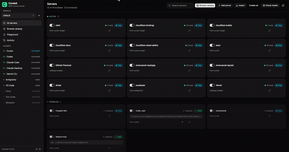The image size is (289, 152).
Task: Click the Conduit logo icon
Action: [x=5, y=5]
